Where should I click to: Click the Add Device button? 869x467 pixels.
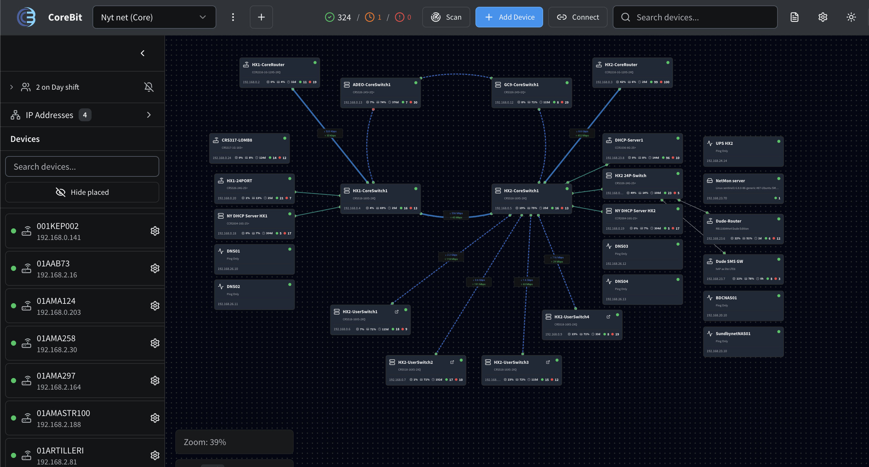pos(509,17)
